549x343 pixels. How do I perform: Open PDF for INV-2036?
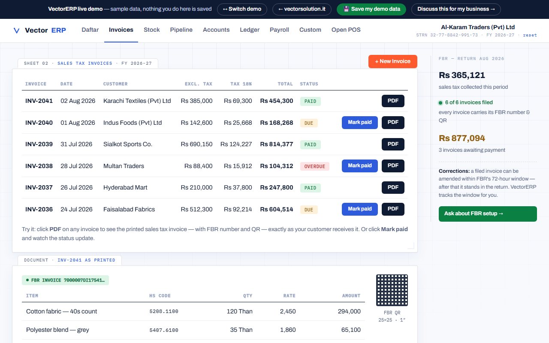393,209
